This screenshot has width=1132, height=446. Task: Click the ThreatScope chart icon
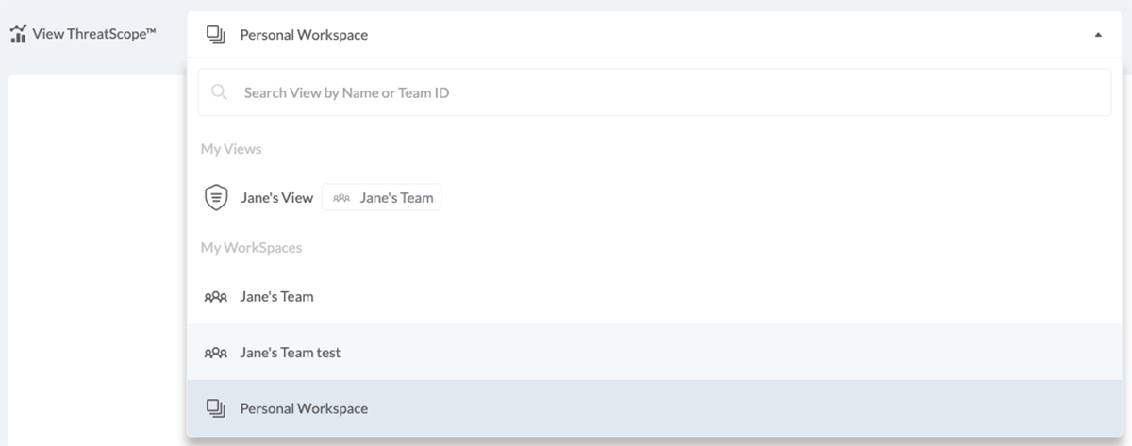(18, 36)
